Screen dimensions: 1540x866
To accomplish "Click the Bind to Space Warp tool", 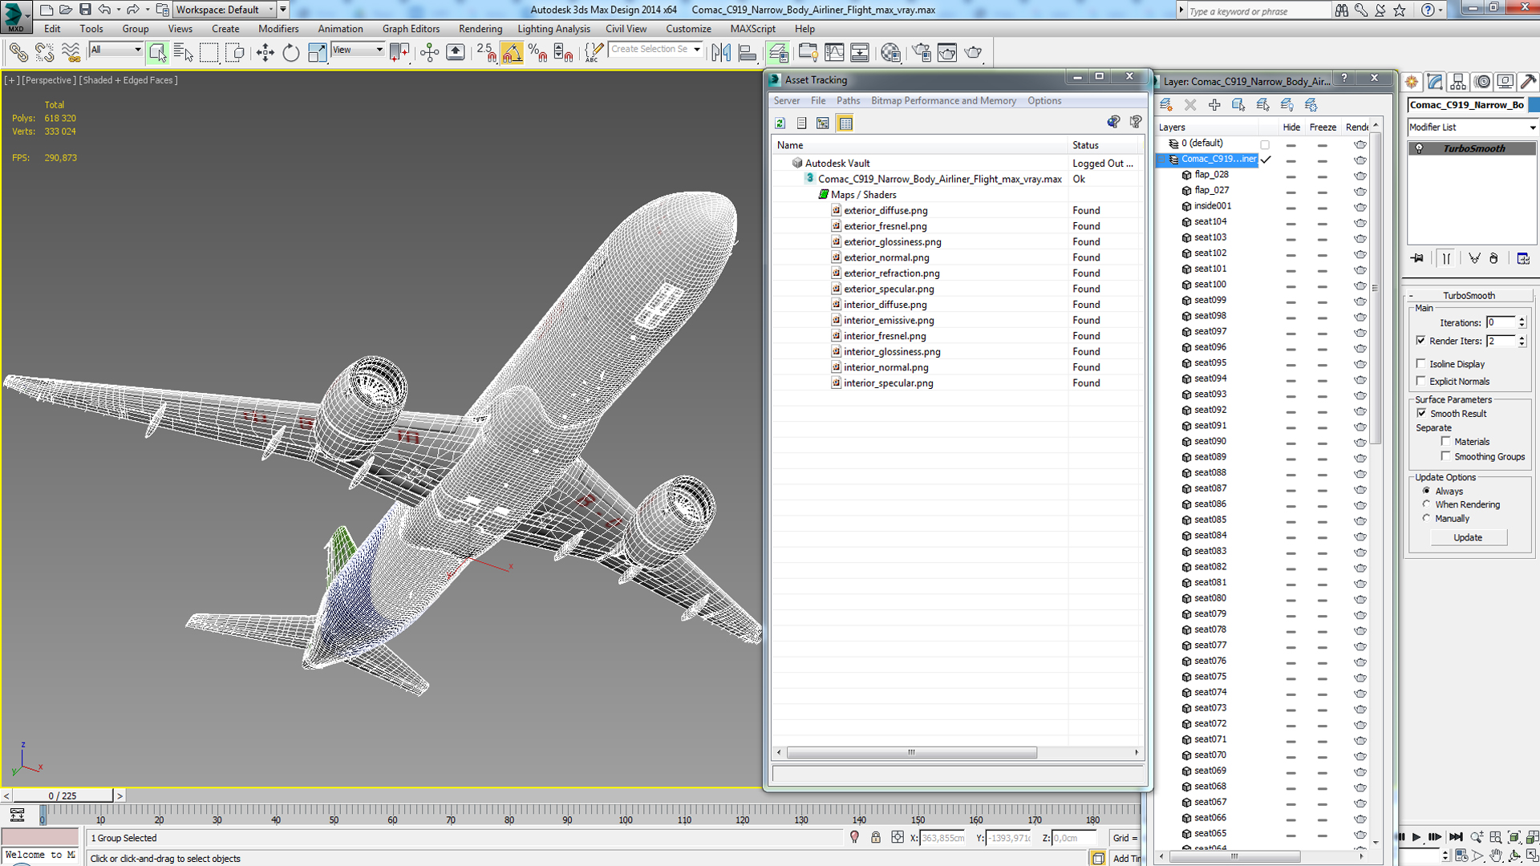I will (71, 53).
